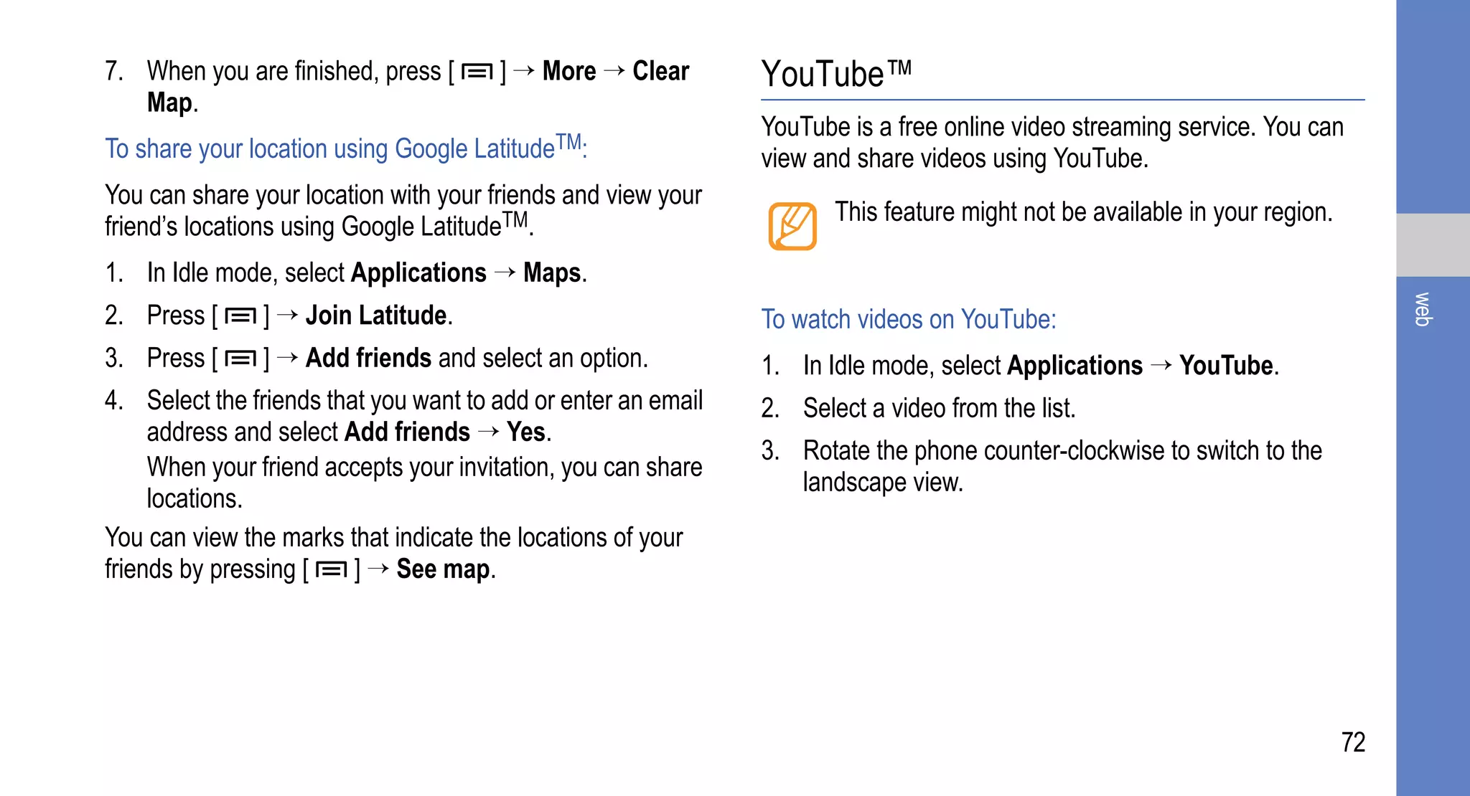Click Add friends in step 4
Image resolution: width=1470 pixels, height=796 pixels.
pyautogui.click(x=407, y=432)
